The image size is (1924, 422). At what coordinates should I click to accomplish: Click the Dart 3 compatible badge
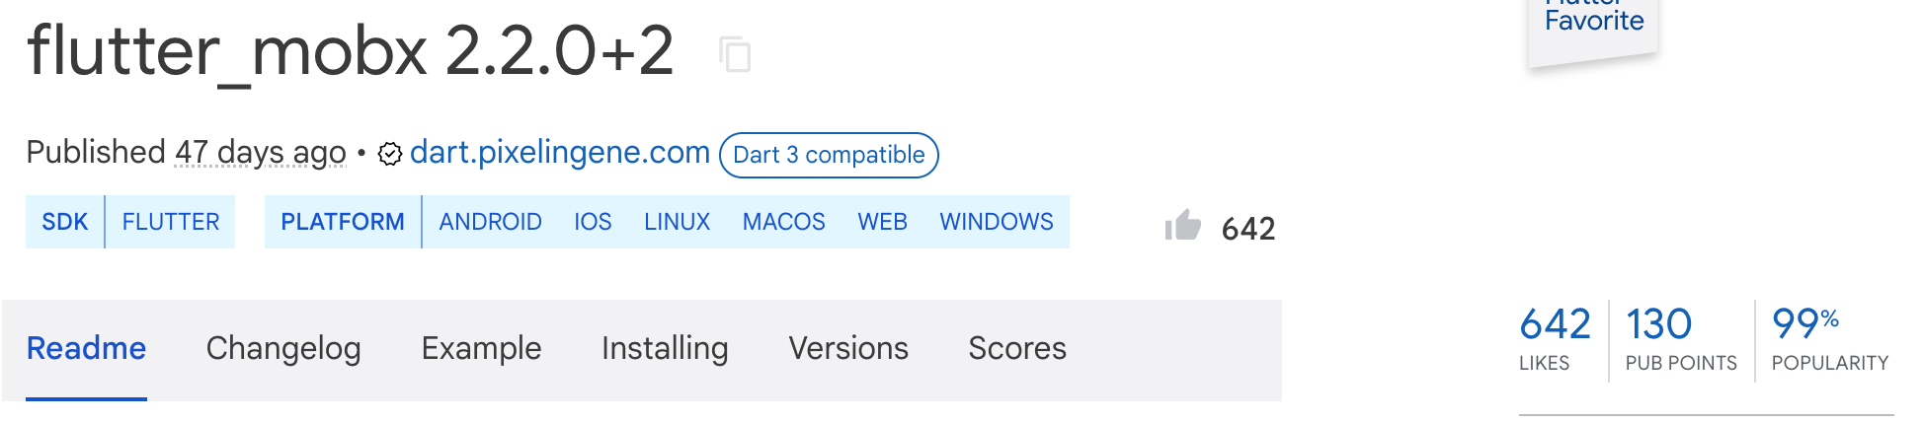coord(829,155)
